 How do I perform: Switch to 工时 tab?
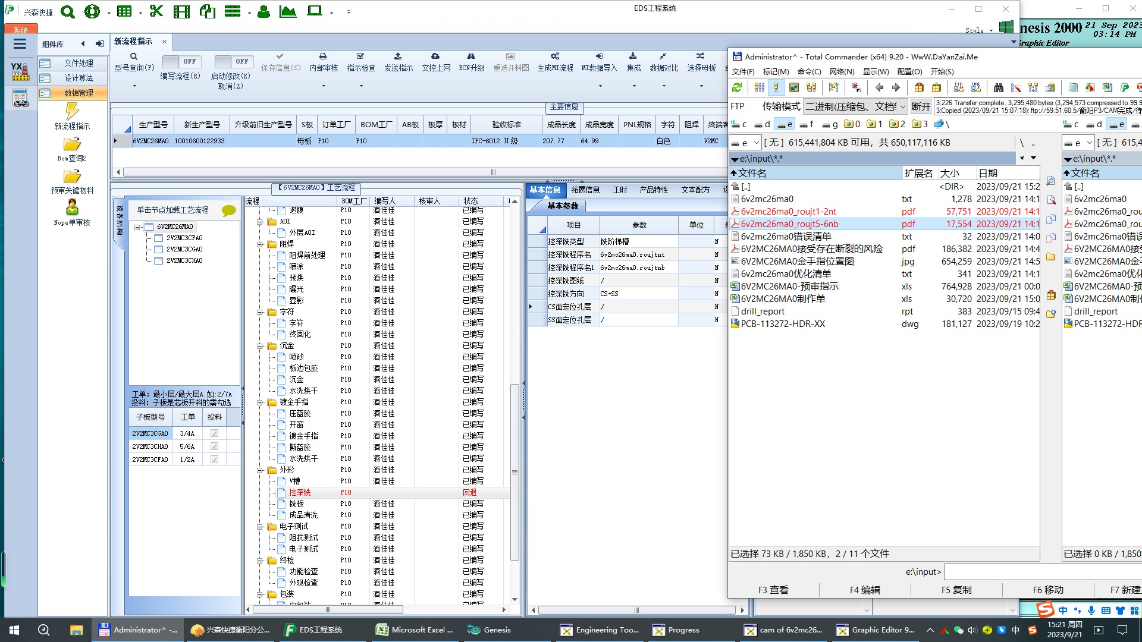point(620,190)
